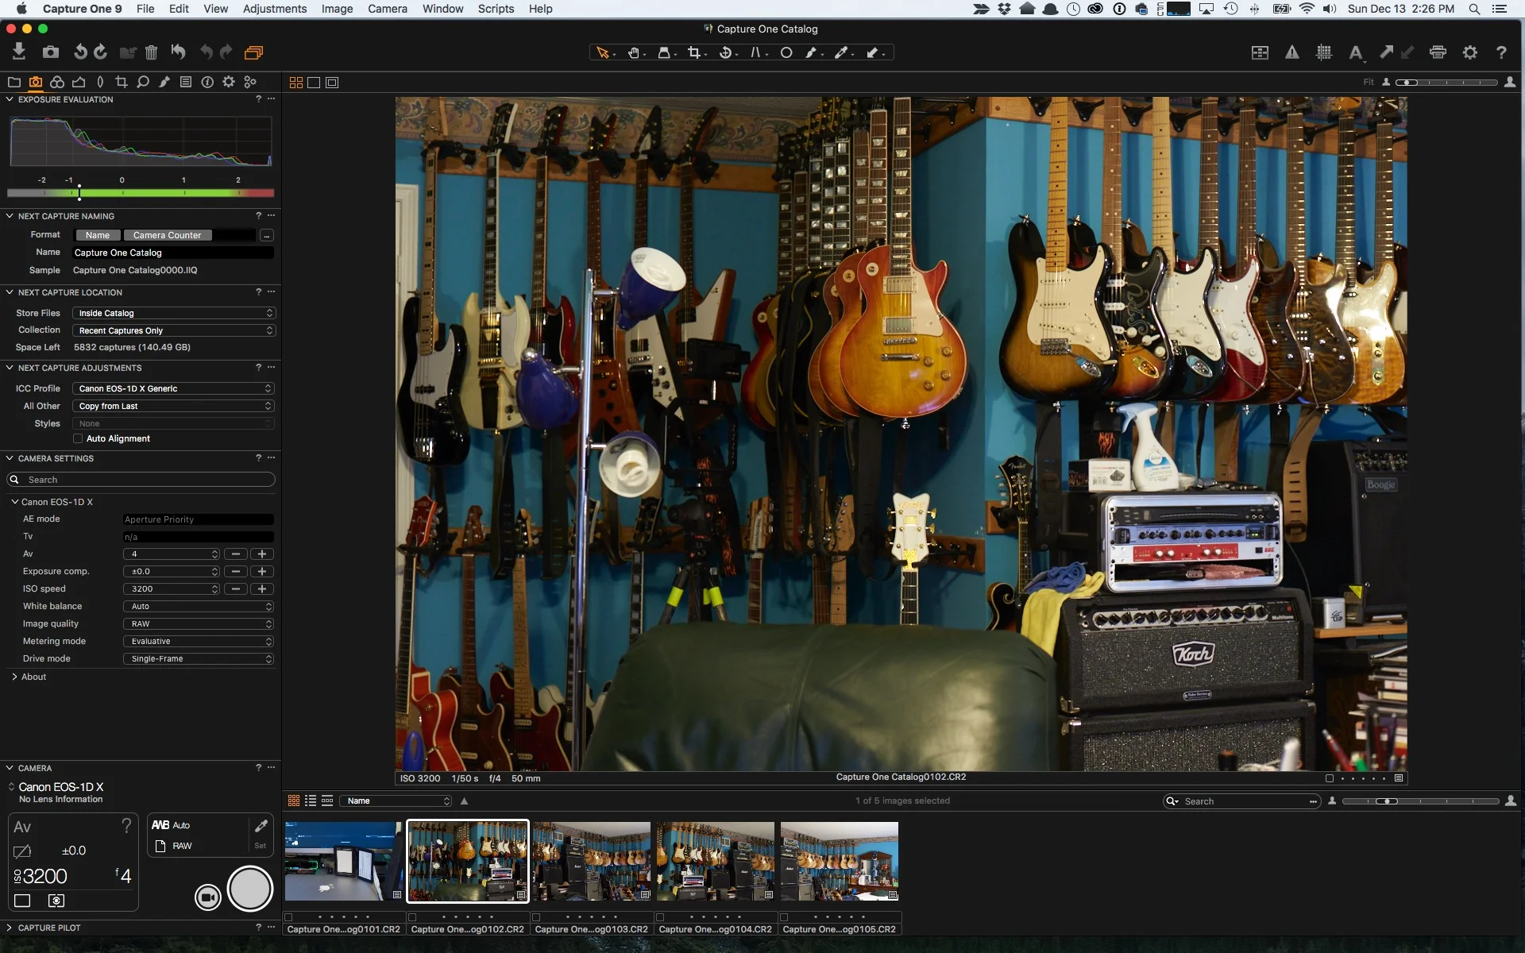Select the Crop cursor tool

point(695,52)
